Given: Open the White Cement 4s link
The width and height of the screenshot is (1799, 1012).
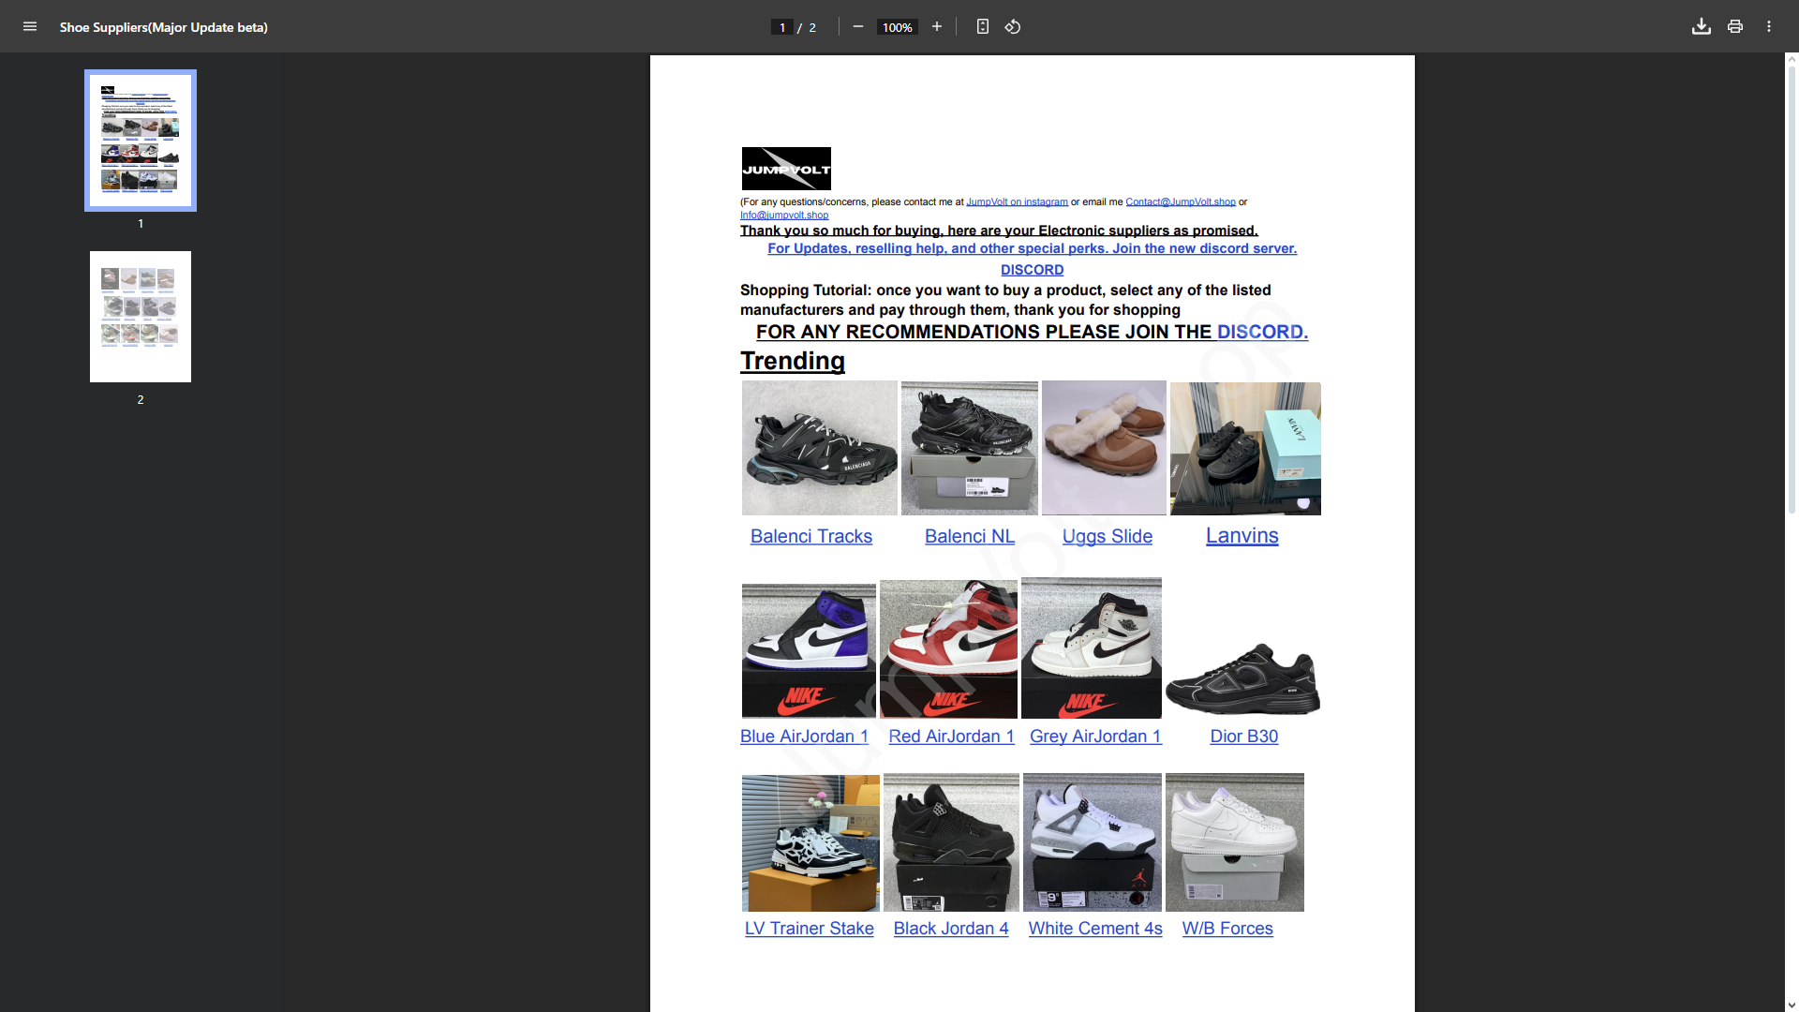Looking at the screenshot, I should click(x=1094, y=929).
